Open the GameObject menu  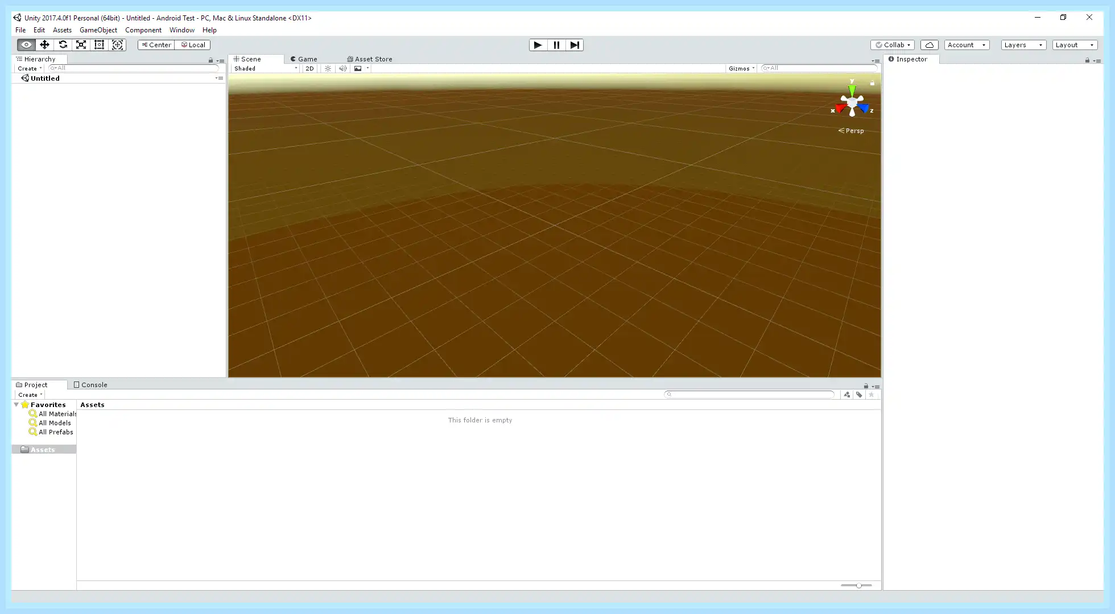(x=98, y=30)
